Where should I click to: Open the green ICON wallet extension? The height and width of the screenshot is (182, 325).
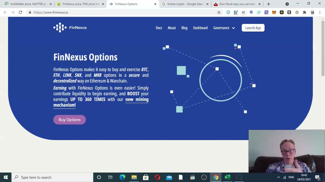(x=259, y=12)
